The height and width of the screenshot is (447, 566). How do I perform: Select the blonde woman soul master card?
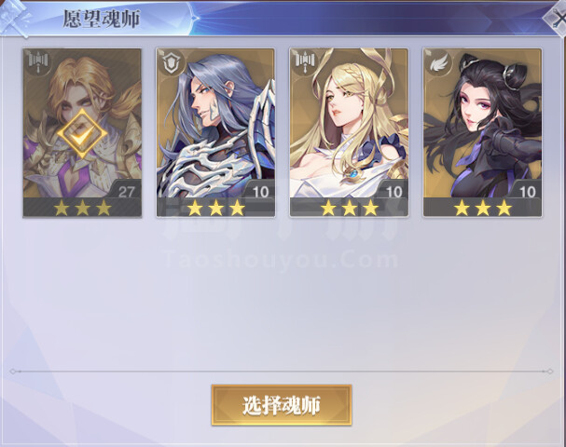pyautogui.click(x=349, y=132)
